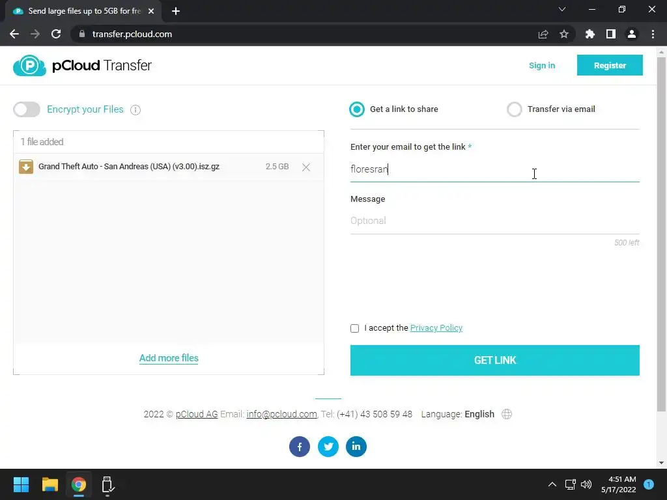Click the Register button

pos(610,65)
